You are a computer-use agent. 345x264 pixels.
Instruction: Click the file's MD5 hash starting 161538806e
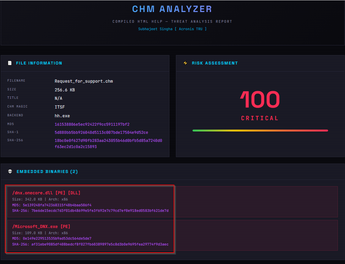click(92, 124)
